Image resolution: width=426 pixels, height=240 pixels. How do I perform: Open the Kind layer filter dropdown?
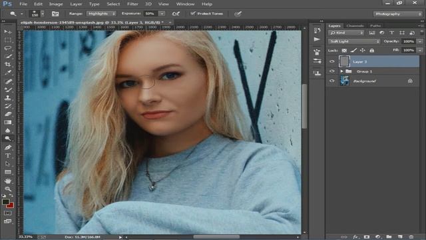346,33
